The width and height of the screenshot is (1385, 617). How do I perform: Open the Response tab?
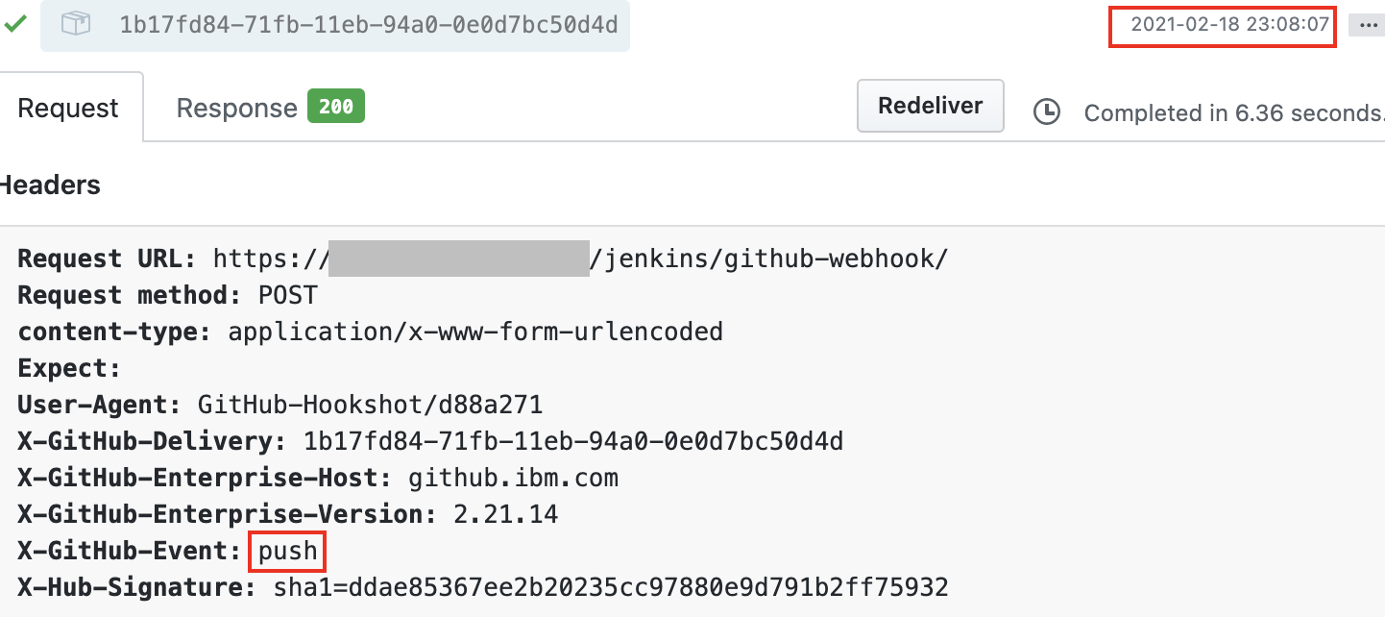point(236,108)
